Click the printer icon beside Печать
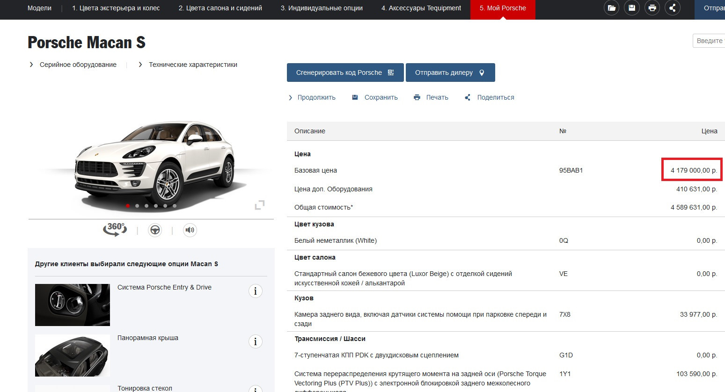This screenshot has height=392, width=725. tap(417, 97)
